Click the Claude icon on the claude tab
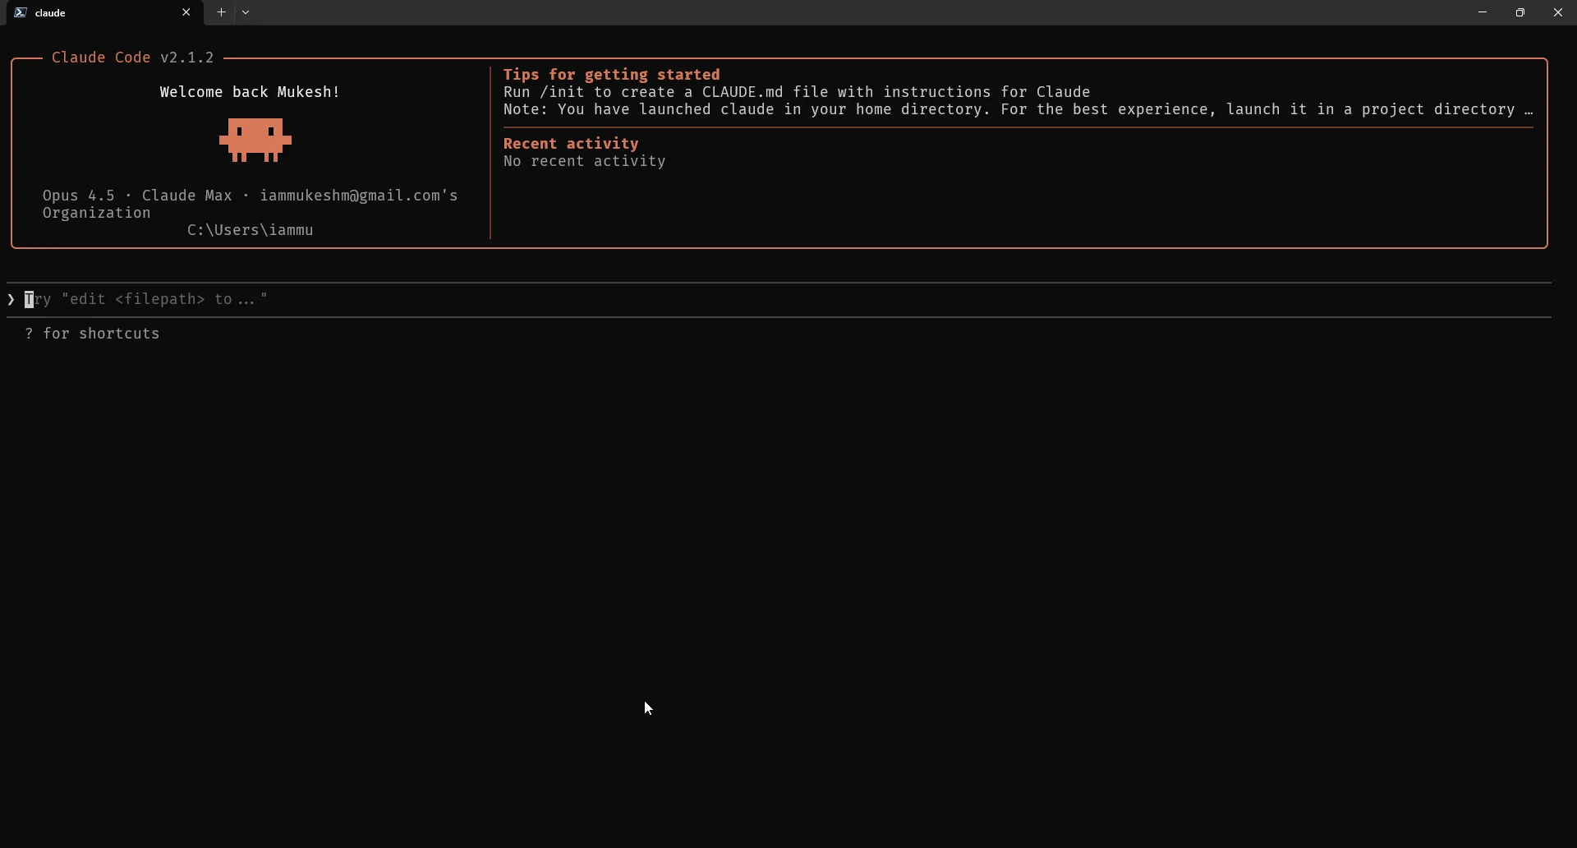Viewport: 1577px width, 848px height. [21, 12]
